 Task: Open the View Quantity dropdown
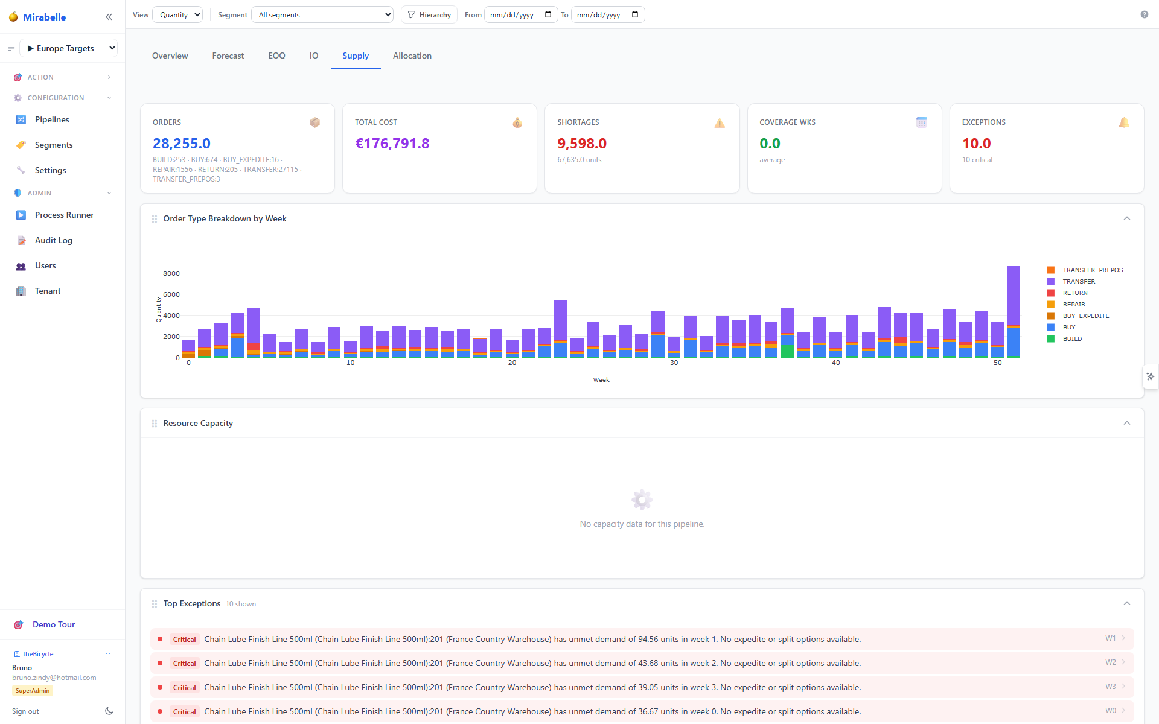[177, 14]
